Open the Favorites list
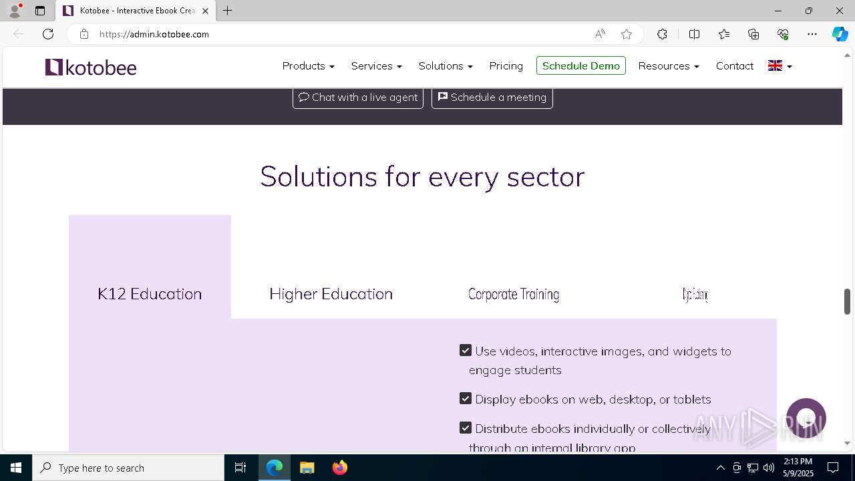The width and height of the screenshot is (855, 481). 724,34
